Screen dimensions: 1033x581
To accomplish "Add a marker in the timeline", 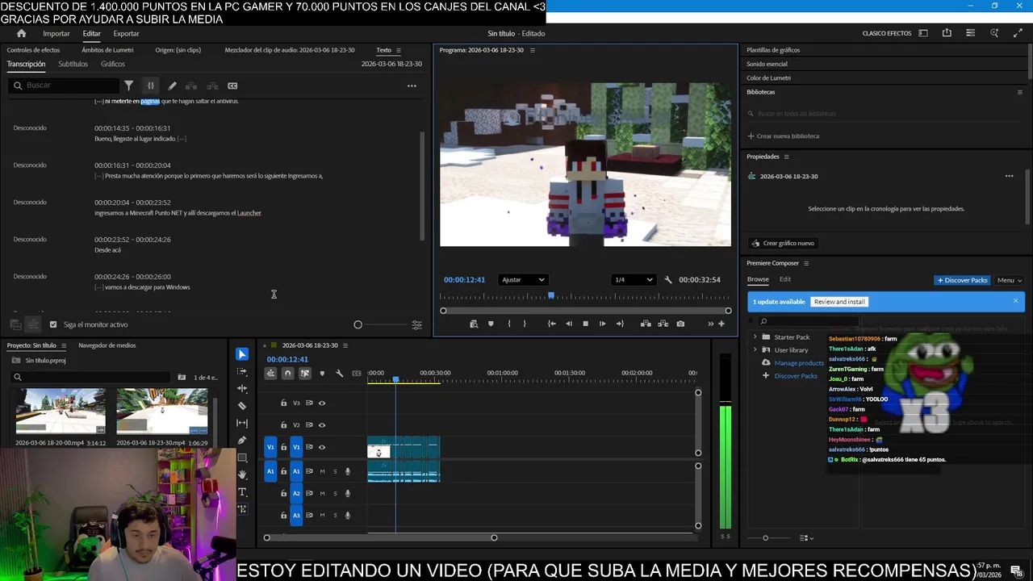I will coord(322,374).
